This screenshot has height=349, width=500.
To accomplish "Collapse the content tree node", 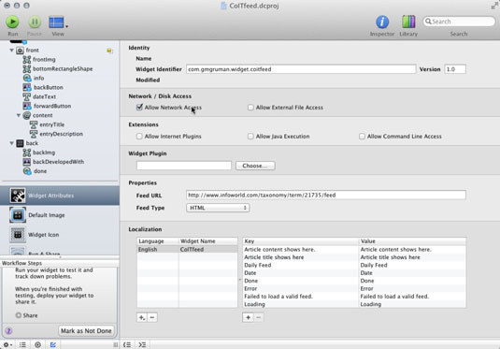I will point(19,115).
